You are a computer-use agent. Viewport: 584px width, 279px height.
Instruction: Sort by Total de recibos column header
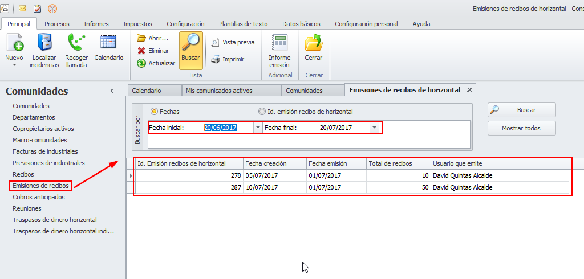pos(398,163)
